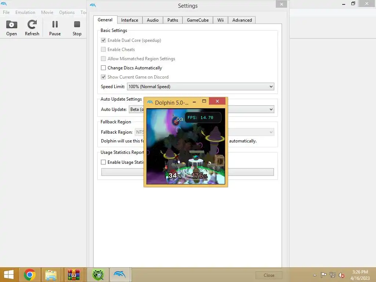Switch to the Paths tab
The width and height of the screenshot is (376, 282).
point(173,20)
